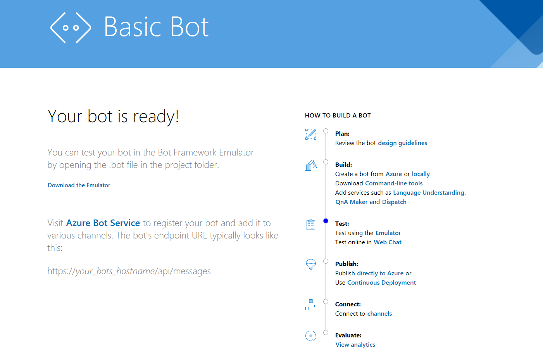Open the Web Chat link
Image resolution: width=543 pixels, height=356 pixels.
pos(388,242)
